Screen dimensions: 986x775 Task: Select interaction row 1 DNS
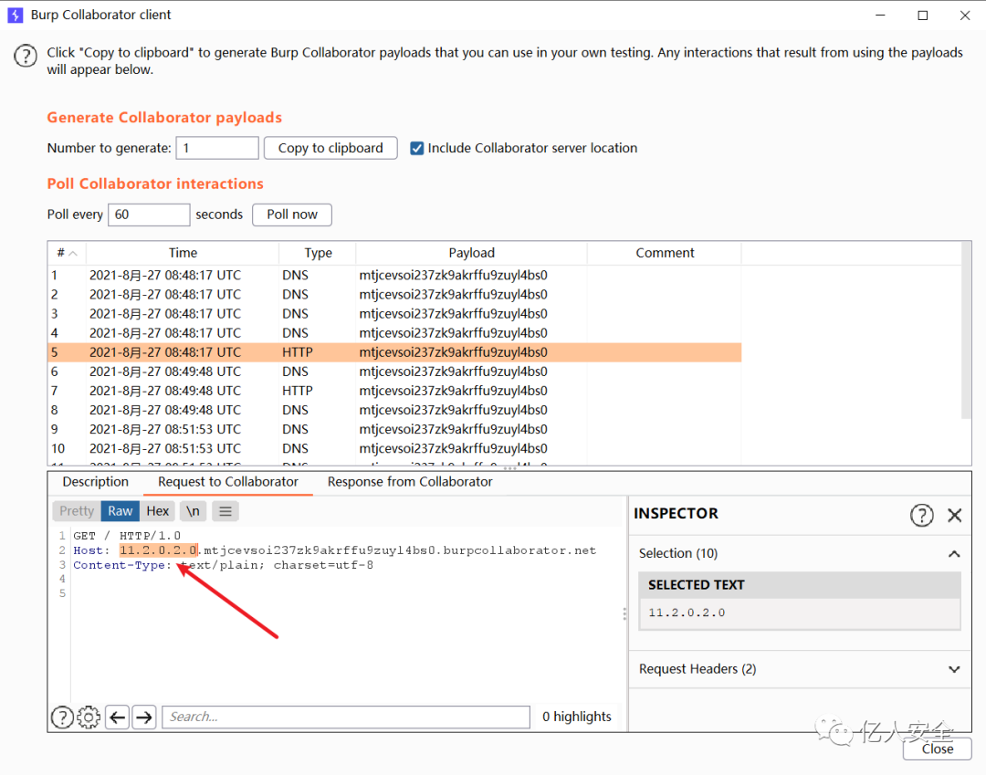point(395,276)
